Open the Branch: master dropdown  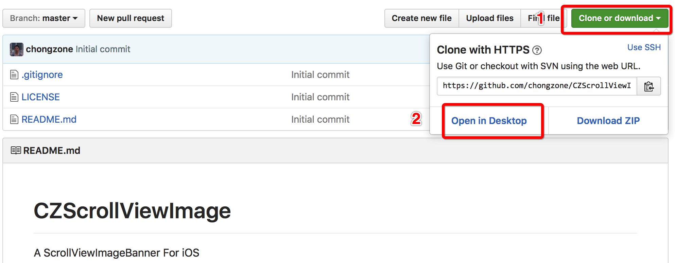44,18
